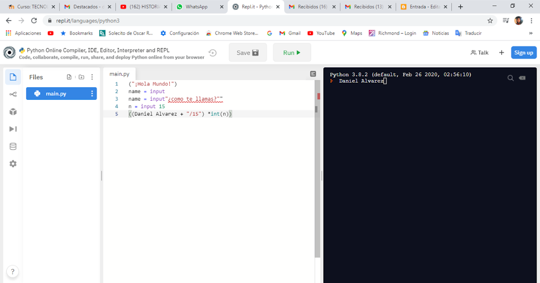This screenshot has width=540, height=283.
Task: Select the Python logo next to main.py
Action: (37, 93)
